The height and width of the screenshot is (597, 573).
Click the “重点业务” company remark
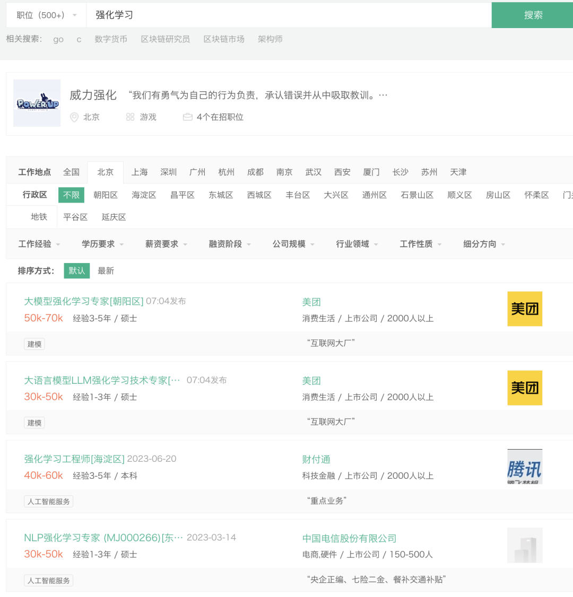[x=326, y=501]
